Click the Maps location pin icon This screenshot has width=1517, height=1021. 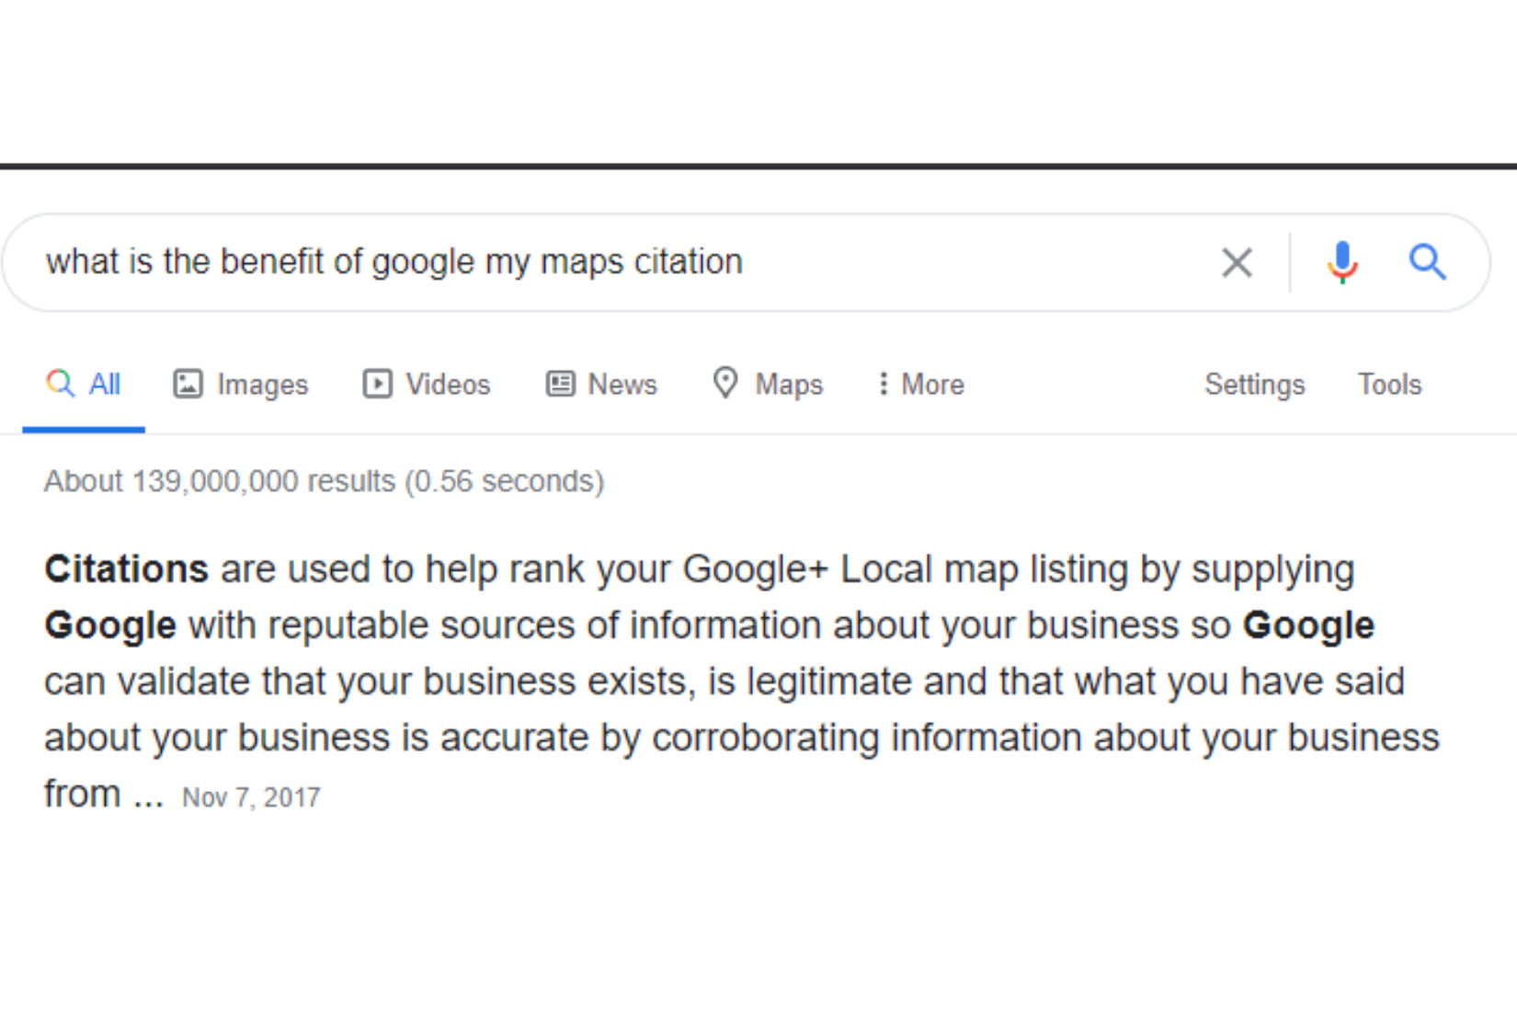(725, 384)
